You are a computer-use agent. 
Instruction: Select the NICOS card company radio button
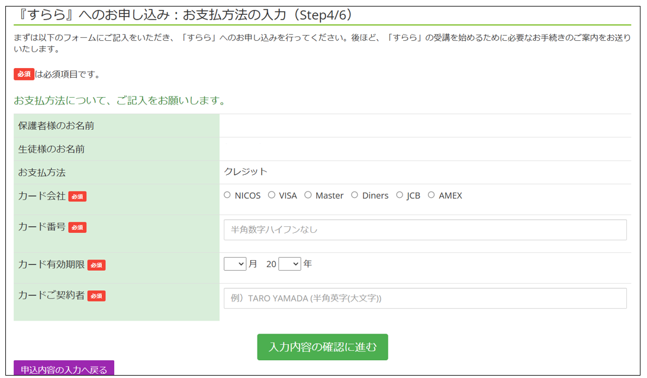(x=227, y=195)
